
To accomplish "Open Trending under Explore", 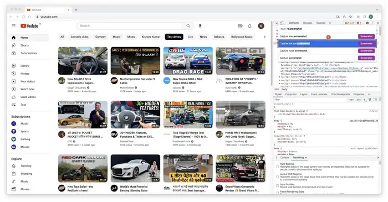I will point(30,166).
